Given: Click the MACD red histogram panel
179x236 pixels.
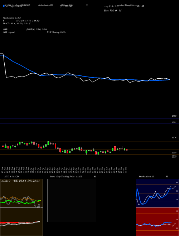Looking at the screenshot, I should 21,222.
